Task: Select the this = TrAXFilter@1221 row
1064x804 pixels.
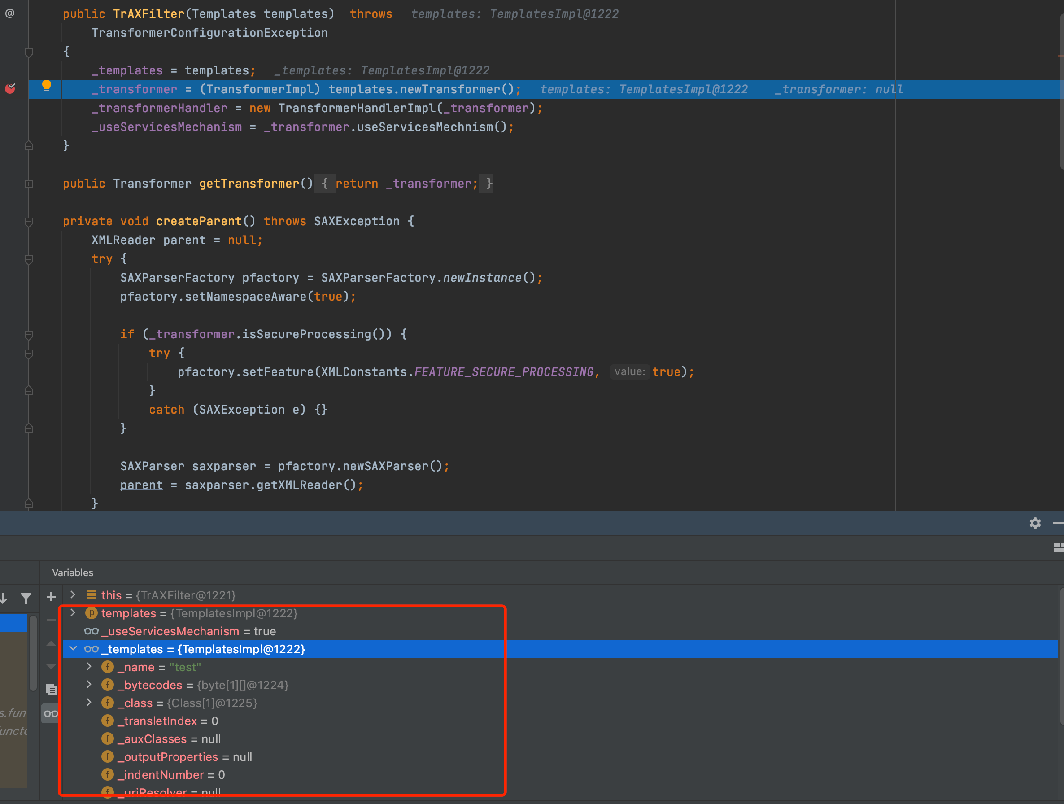Action: 560,595
